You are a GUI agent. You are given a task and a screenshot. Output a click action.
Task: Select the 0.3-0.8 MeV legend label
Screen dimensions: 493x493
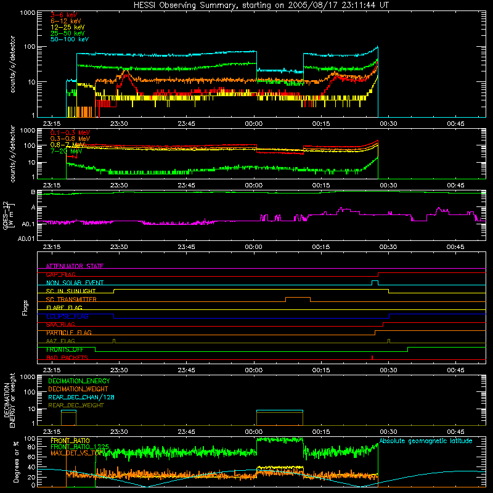click(70, 139)
